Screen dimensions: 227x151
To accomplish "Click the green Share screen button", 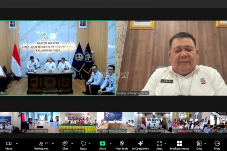I will point(102,143).
